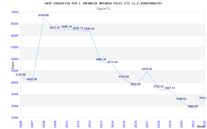Click the 4500 y-axis tick label

click(x=14, y=71)
